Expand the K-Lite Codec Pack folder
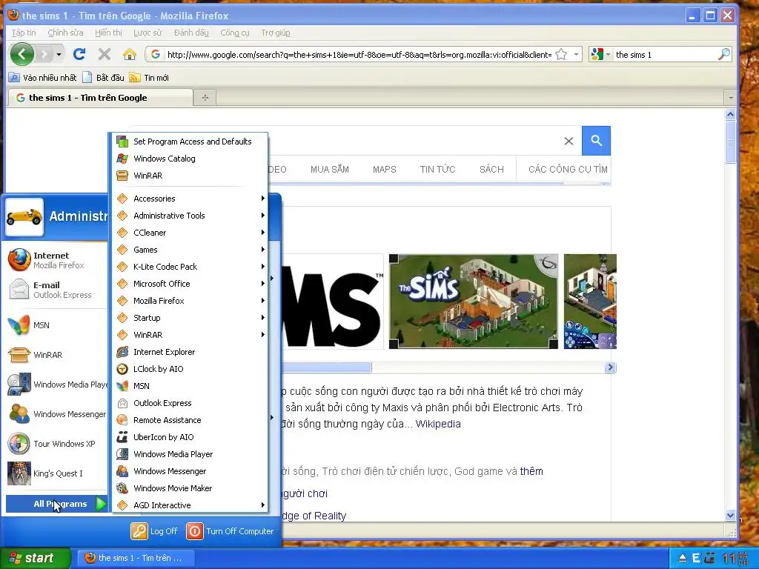 click(x=189, y=267)
